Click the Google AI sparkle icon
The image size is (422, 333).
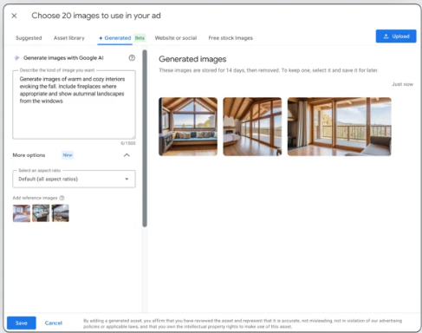click(x=16, y=58)
